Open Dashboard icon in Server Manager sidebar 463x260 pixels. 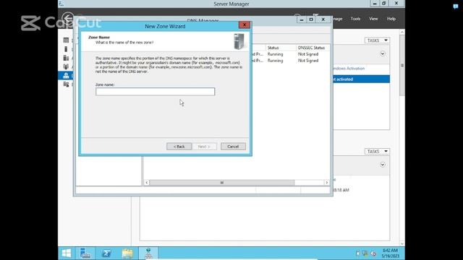click(66, 40)
